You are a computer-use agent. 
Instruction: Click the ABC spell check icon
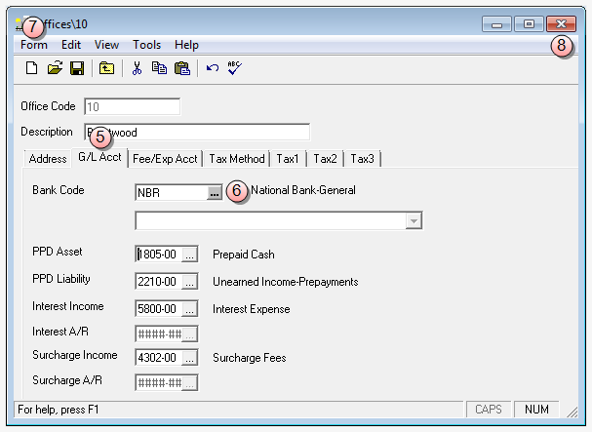pos(234,68)
